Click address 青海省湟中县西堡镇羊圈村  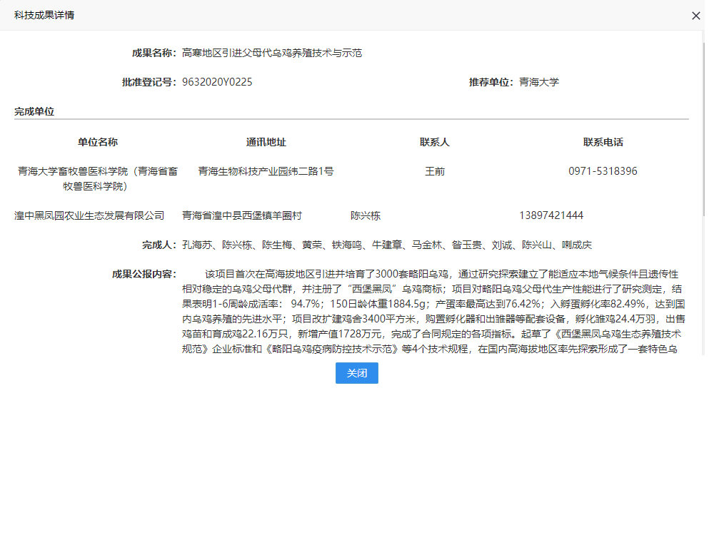pyautogui.click(x=242, y=215)
